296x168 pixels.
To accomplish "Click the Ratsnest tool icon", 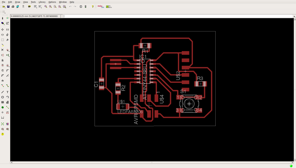I will coord(3,124).
